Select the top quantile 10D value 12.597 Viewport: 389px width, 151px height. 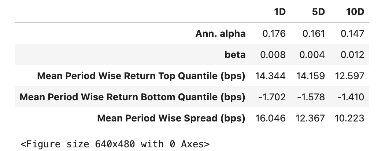[349, 76]
